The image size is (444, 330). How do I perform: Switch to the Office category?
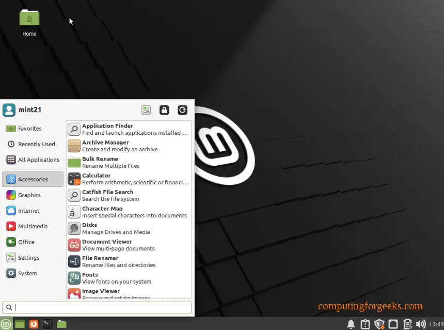tap(33, 242)
